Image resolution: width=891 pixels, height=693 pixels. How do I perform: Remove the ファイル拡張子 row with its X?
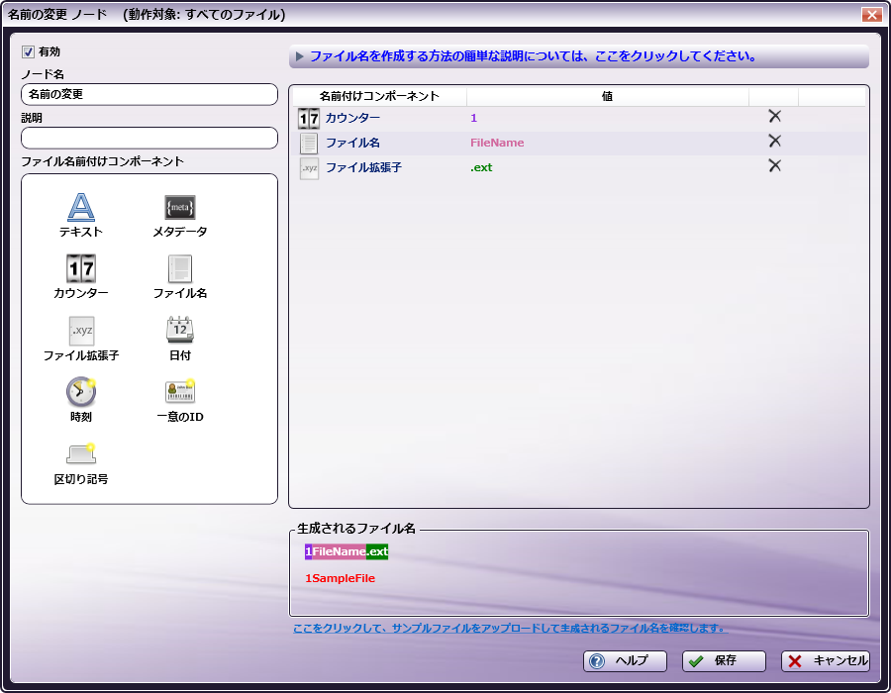click(774, 165)
